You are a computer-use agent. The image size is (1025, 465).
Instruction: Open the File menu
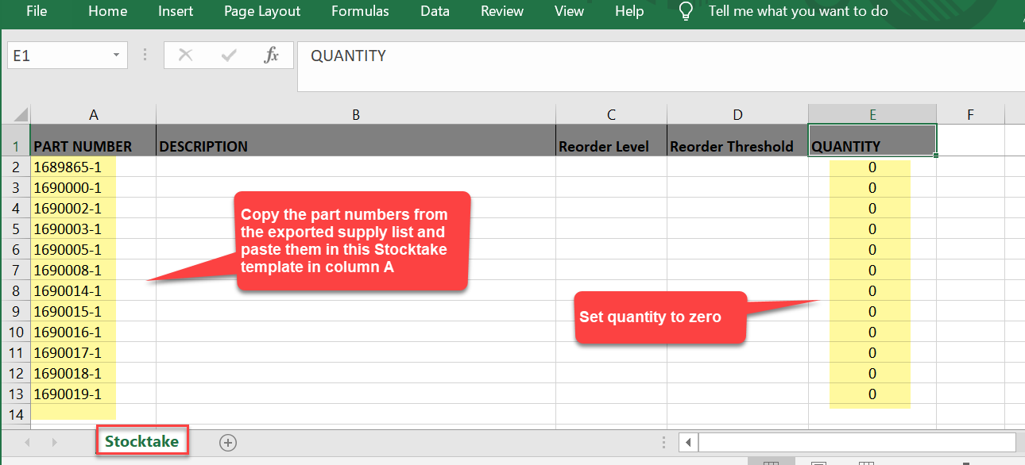coord(37,11)
